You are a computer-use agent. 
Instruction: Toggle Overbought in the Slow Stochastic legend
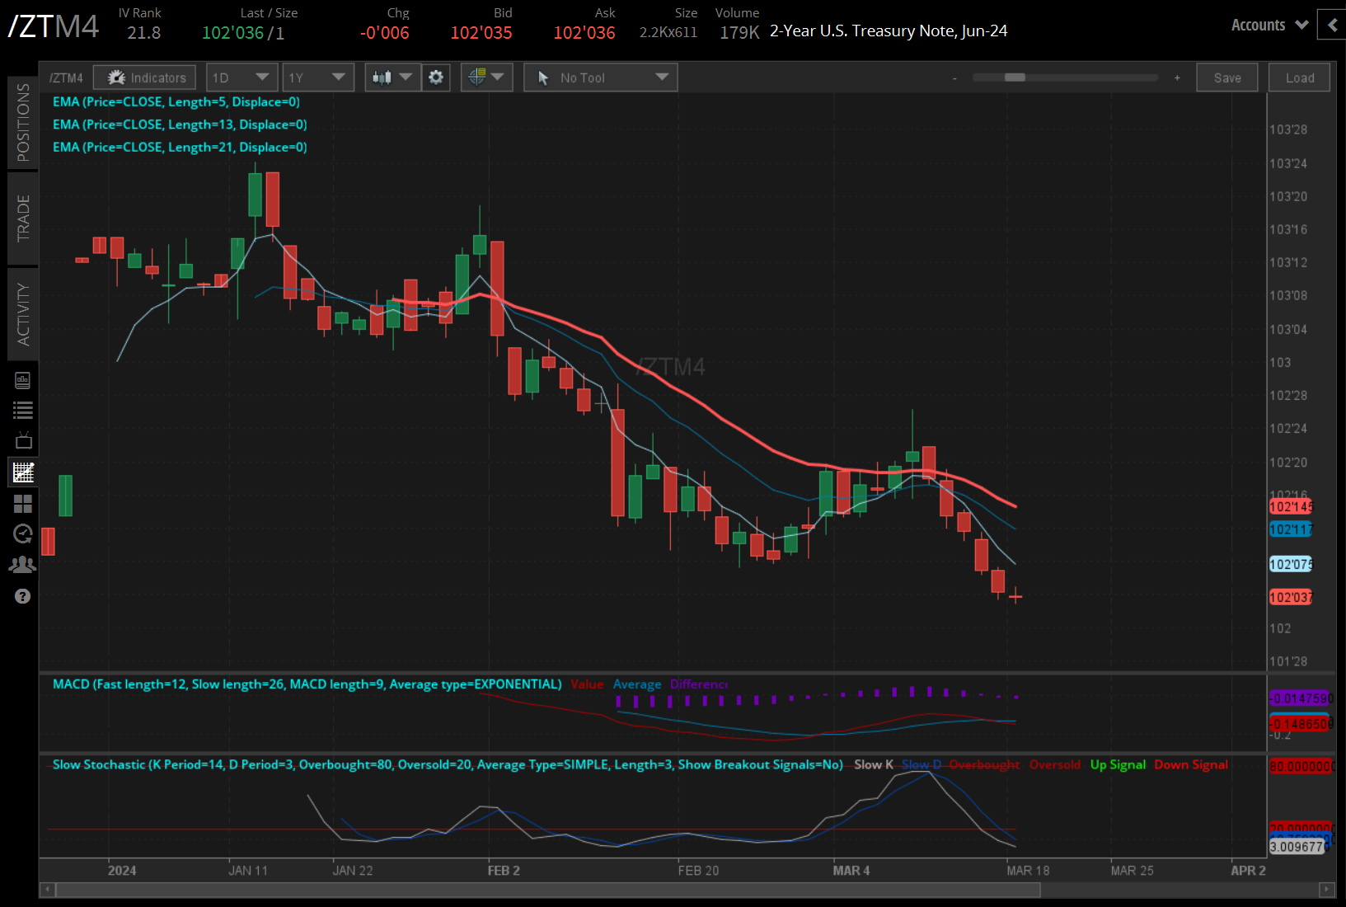(x=984, y=764)
